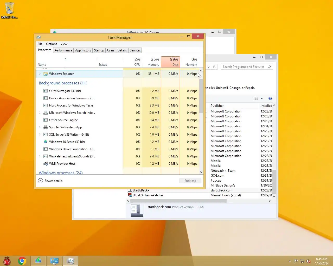Click the search magnifier in Programs and Features
This screenshot has width=333, height=266.
click(269, 67)
